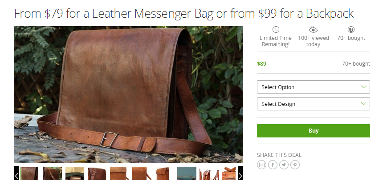Screen dimensions: 387x180
Task: Select the teal background thumbnail
Action: 187,173
